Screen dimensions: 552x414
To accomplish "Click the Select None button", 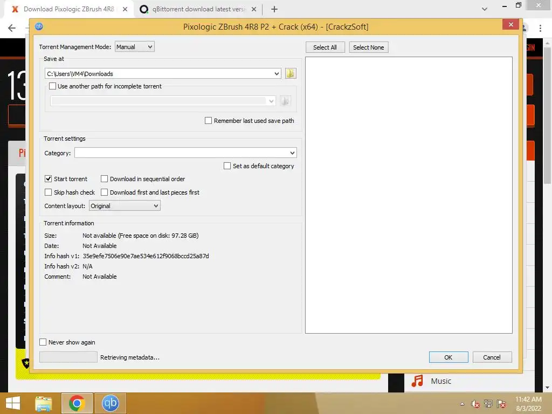I will pos(369,47).
